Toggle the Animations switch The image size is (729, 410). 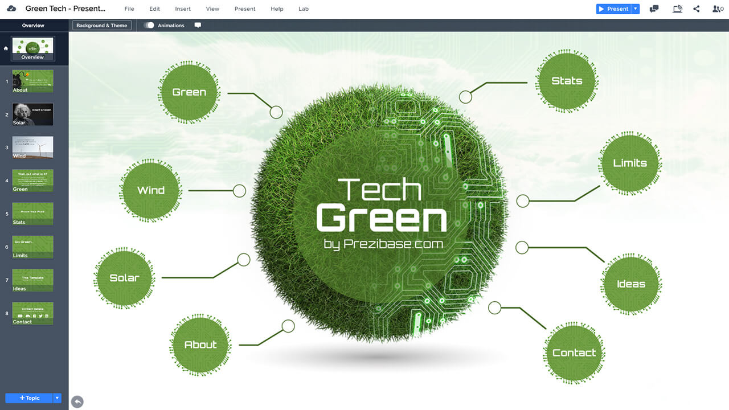(x=149, y=26)
